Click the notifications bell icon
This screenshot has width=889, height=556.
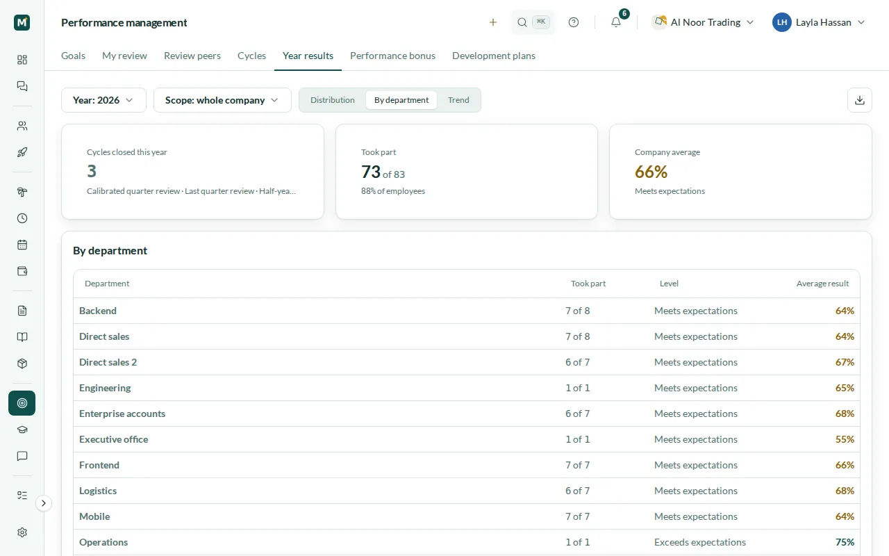616,22
